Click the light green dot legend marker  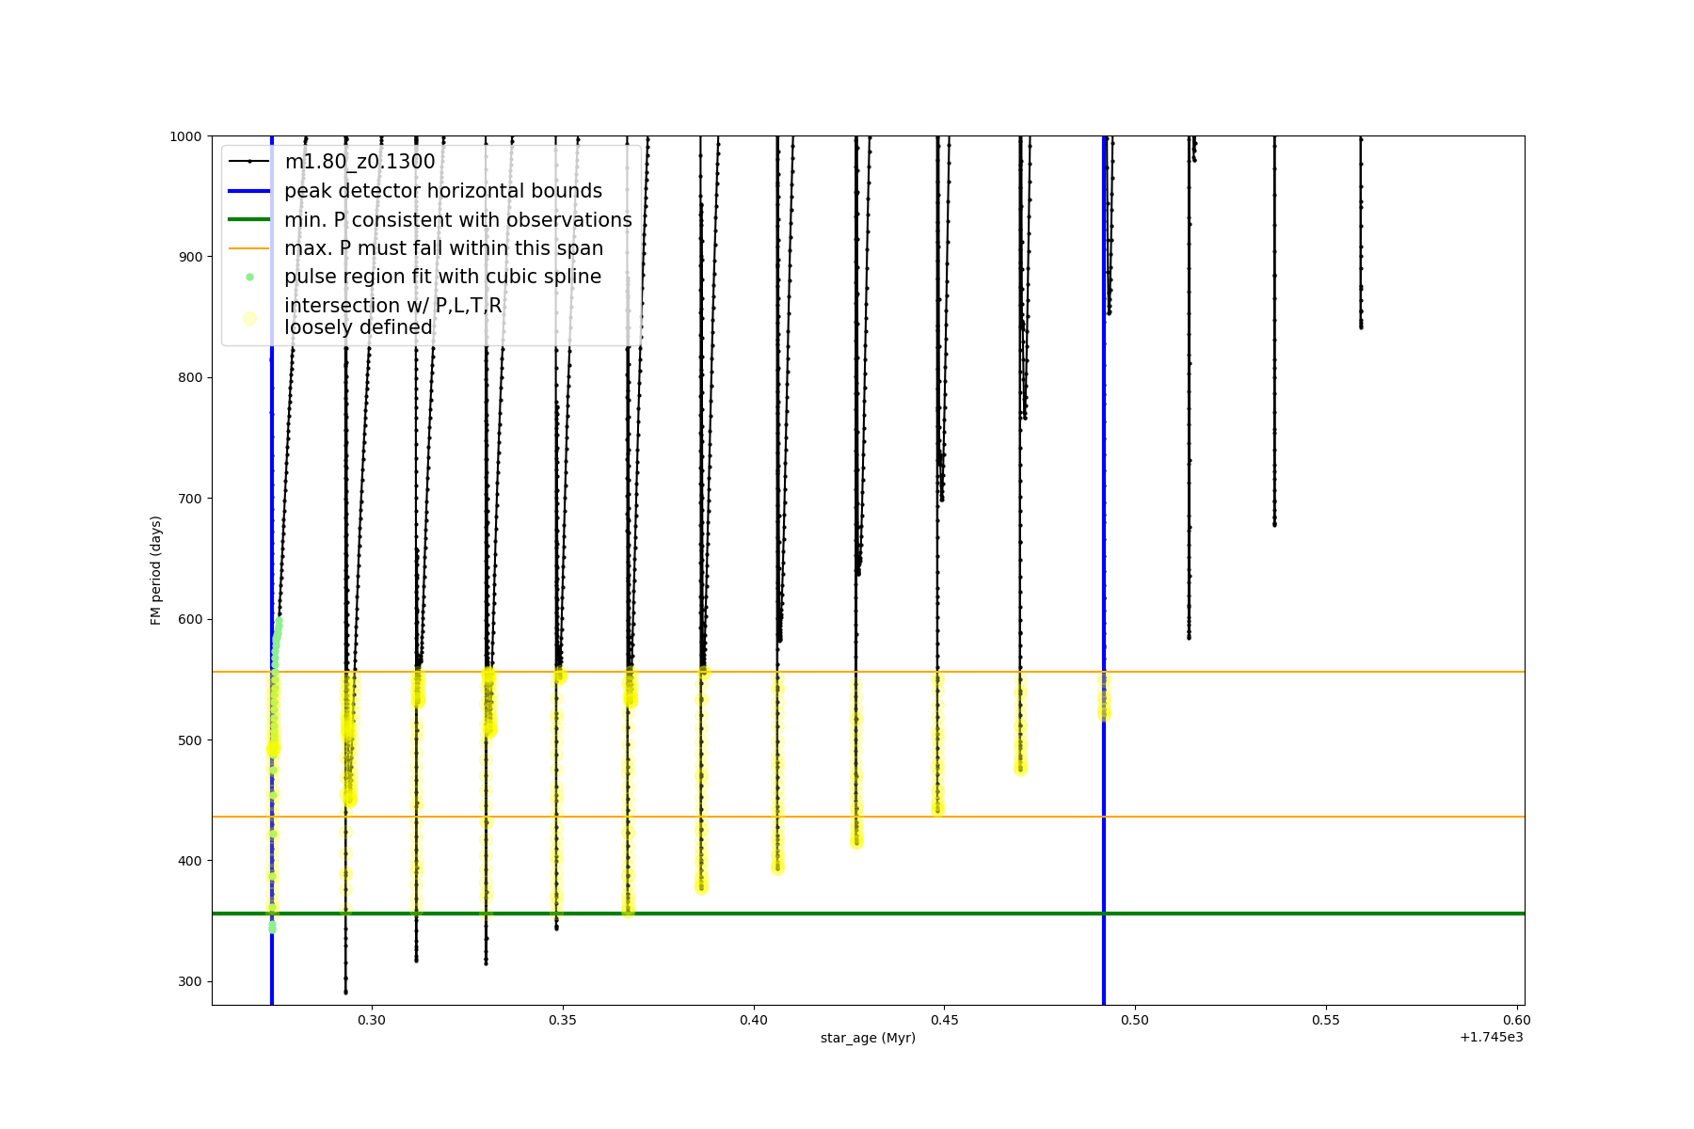pos(249,277)
